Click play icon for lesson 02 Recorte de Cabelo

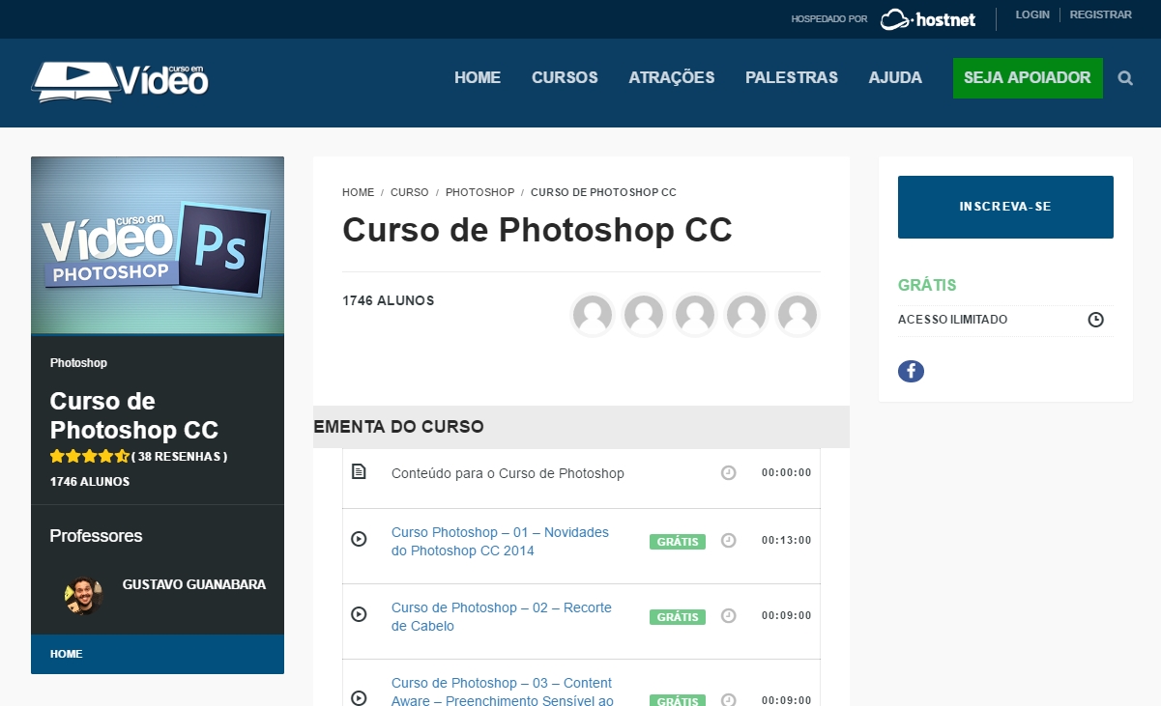(359, 614)
